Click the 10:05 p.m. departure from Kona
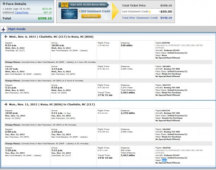216x170 pixels. click(x=12, y=113)
